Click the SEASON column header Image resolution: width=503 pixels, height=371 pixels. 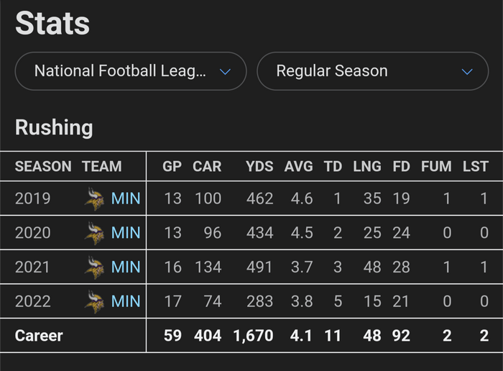(43, 166)
